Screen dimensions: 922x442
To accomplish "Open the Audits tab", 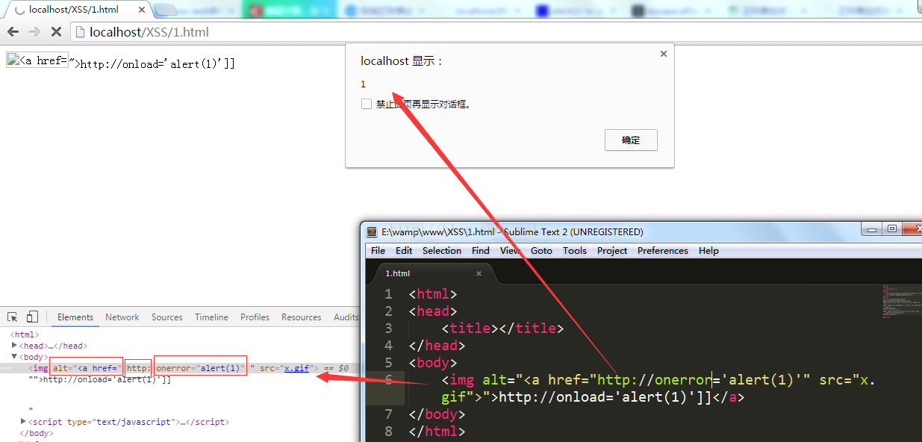I will click(x=346, y=317).
